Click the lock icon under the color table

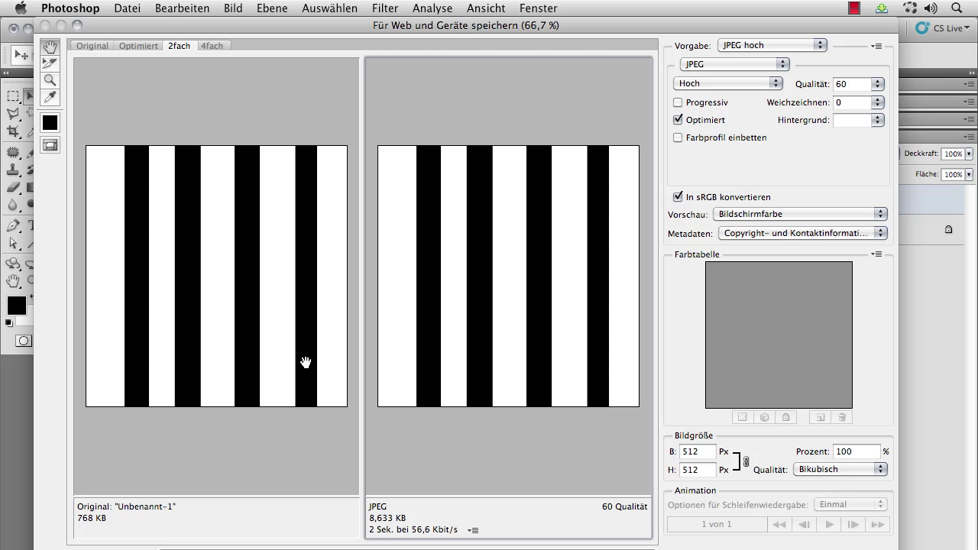(785, 417)
